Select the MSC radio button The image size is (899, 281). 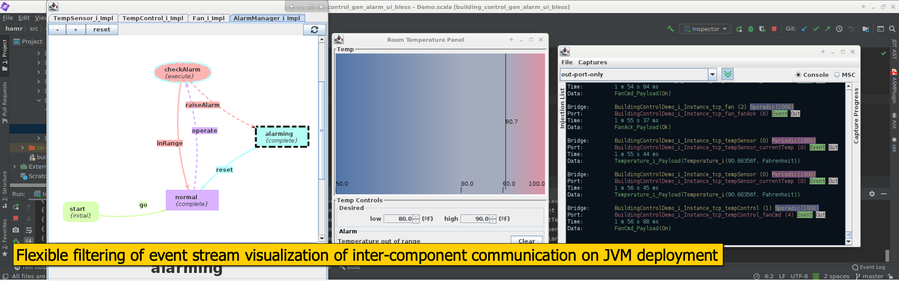point(837,75)
